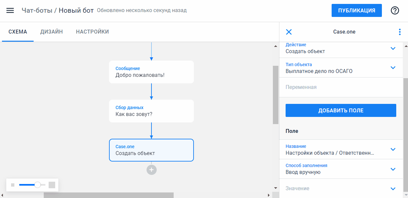The height and width of the screenshot is (198, 408).
Task: Click the Обновлено несколько секунд назад status
Action: (142, 10)
